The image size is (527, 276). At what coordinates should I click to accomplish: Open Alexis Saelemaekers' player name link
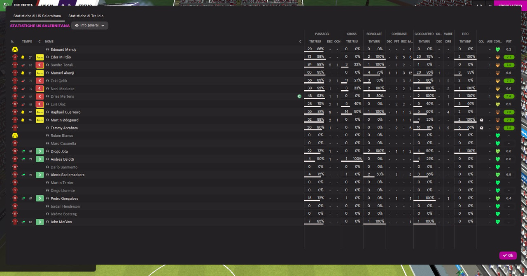68,175
